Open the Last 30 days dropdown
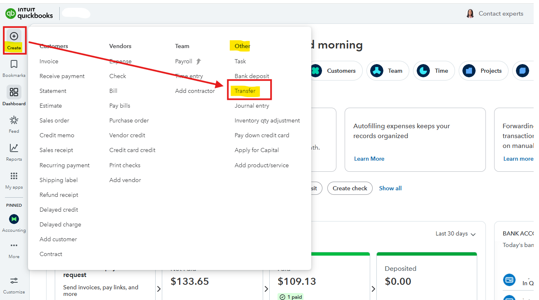 [x=455, y=234]
